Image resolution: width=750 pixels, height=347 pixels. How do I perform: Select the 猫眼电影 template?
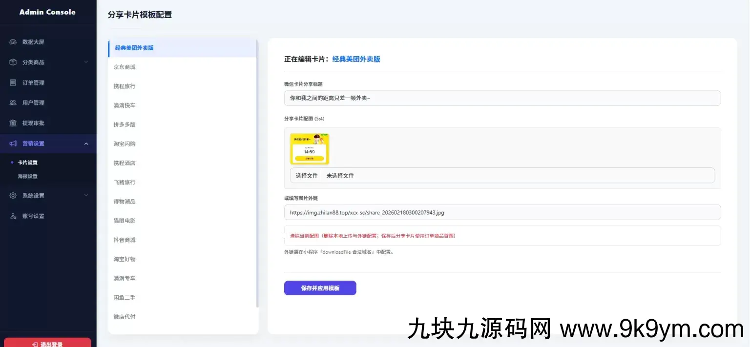point(182,221)
